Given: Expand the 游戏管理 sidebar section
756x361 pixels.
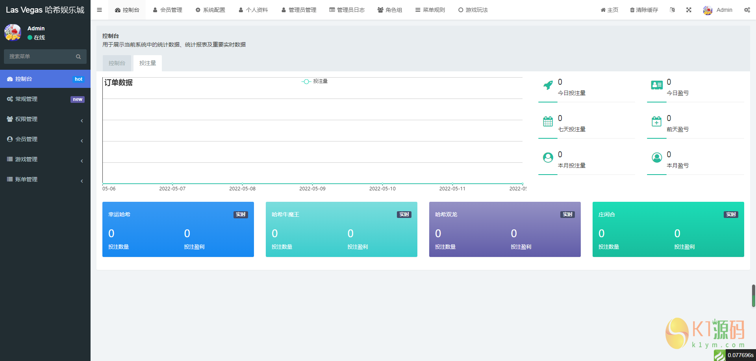Looking at the screenshot, I should pos(26,159).
